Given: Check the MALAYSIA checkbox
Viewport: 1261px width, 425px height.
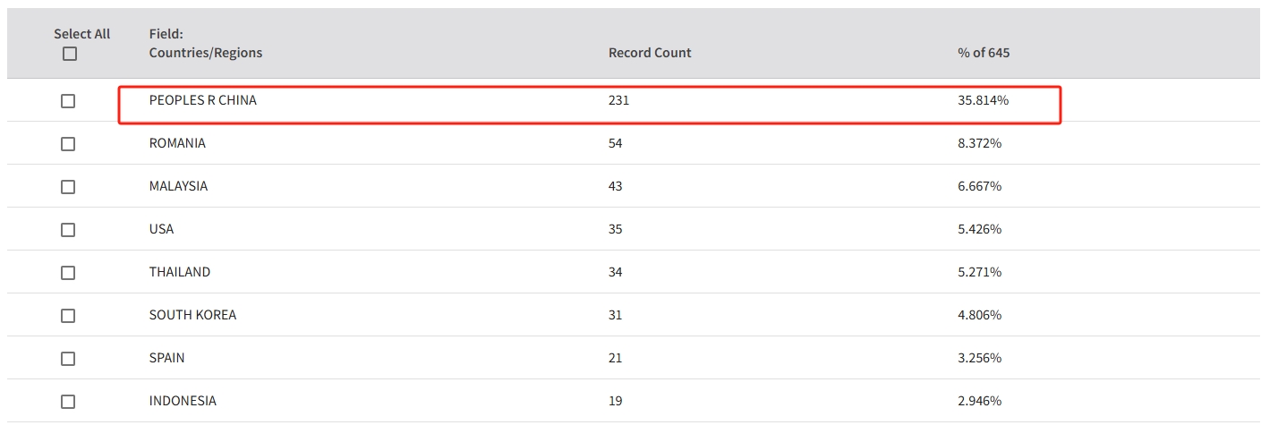Looking at the screenshot, I should point(68,187).
